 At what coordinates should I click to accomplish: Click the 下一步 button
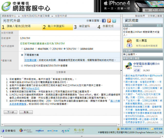pyautogui.click(x=11, y=112)
